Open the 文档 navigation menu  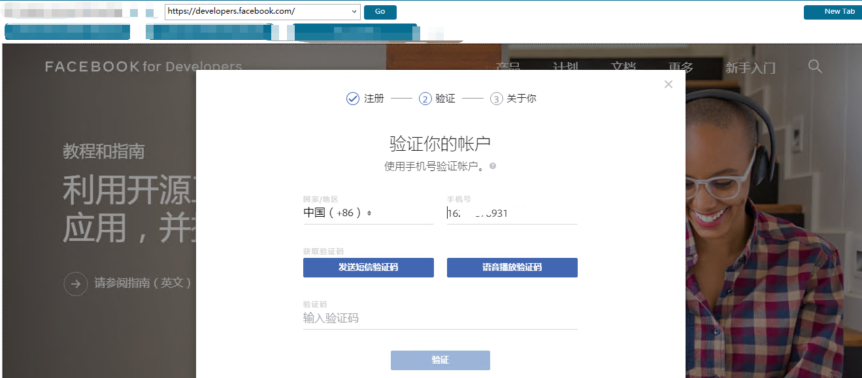point(624,66)
